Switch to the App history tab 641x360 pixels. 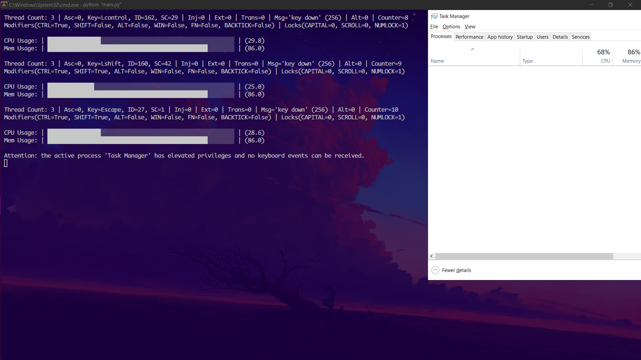500,37
